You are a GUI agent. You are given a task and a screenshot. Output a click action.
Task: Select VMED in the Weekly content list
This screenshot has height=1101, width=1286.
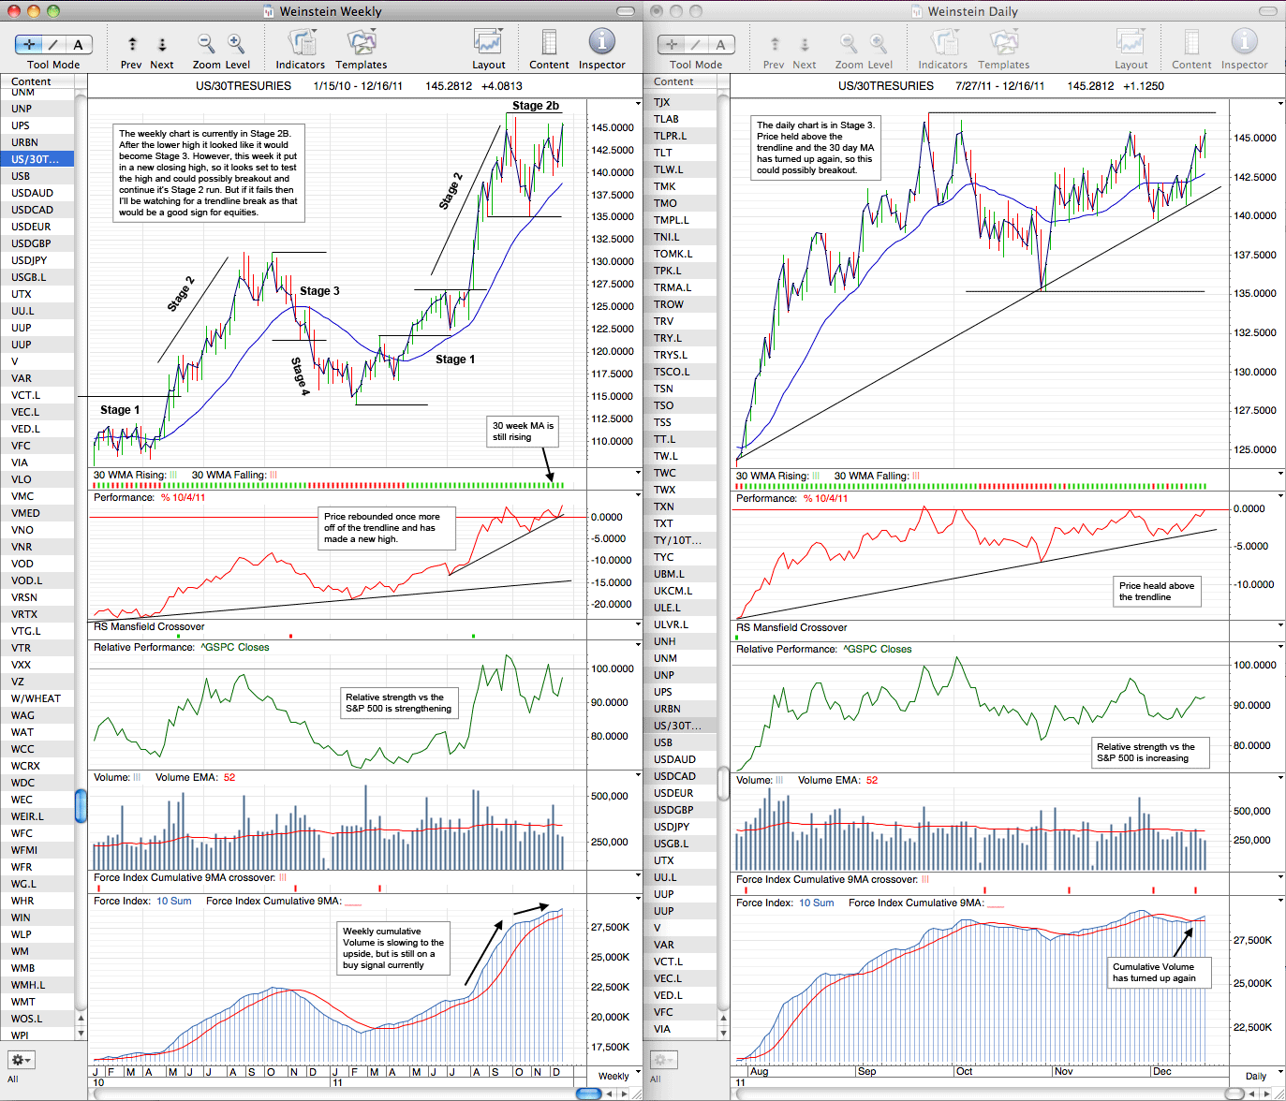[37, 513]
